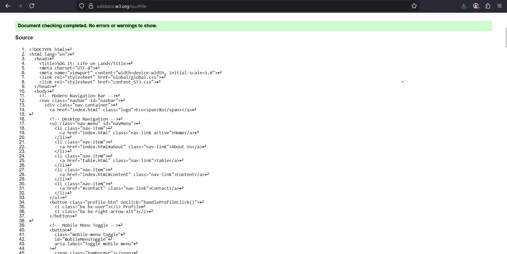Click the nav class="navbar" source line
This screenshot has height=254, width=507.
[x=82, y=100]
